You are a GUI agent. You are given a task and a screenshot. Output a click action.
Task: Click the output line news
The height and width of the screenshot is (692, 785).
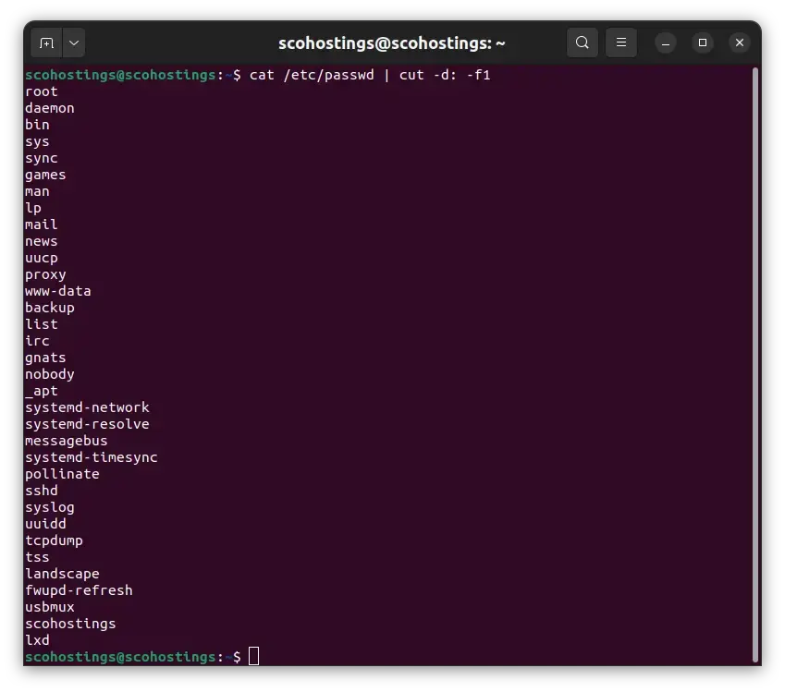[42, 241]
